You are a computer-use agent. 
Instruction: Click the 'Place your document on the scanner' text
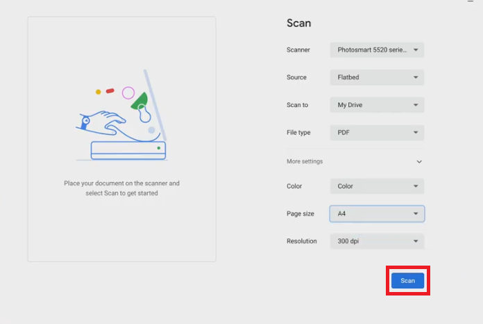121,188
